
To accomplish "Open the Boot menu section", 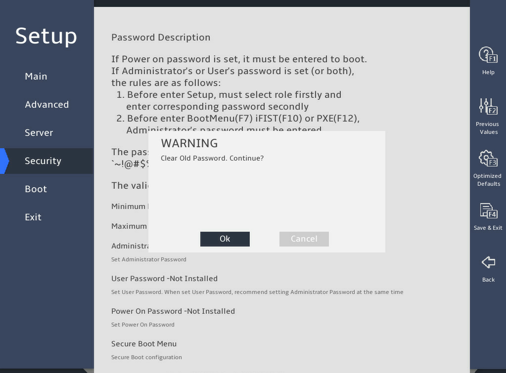I will (36, 189).
